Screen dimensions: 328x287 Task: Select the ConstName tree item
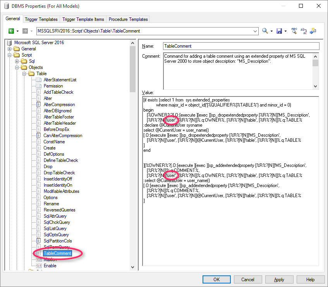(54, 142)
